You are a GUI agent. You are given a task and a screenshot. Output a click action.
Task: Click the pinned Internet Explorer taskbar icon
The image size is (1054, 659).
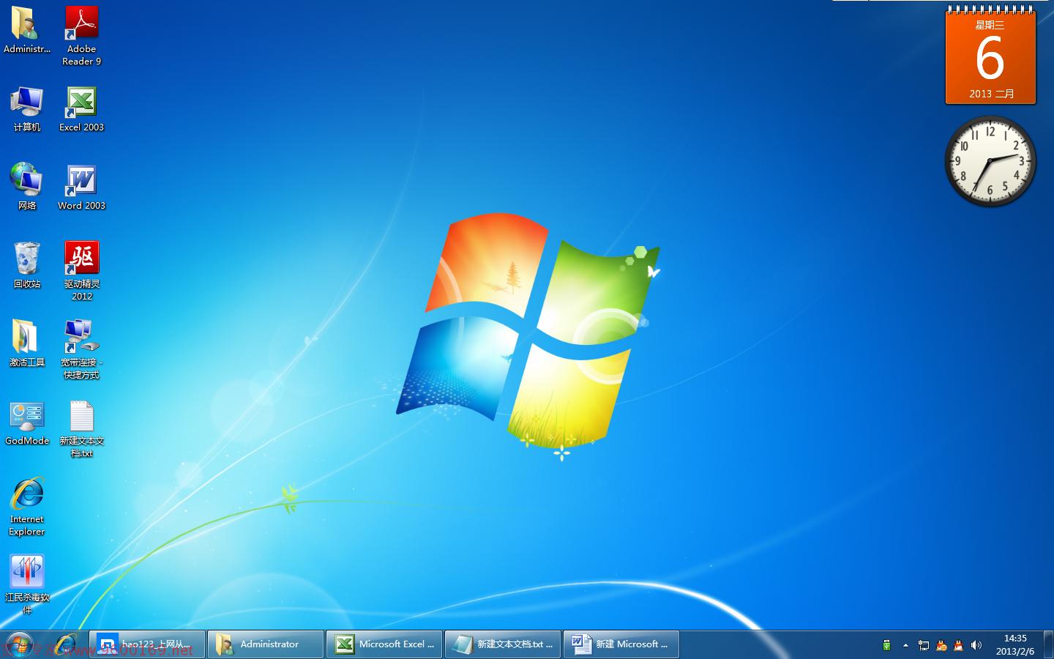coord(65,644)
